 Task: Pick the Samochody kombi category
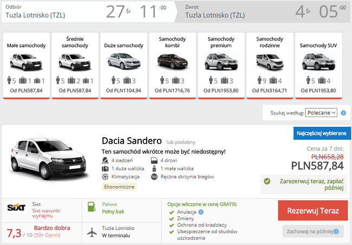[x=172, y=65]
